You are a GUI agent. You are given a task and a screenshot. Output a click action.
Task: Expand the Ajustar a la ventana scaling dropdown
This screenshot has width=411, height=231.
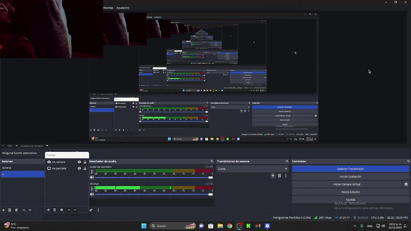(47, 146)
